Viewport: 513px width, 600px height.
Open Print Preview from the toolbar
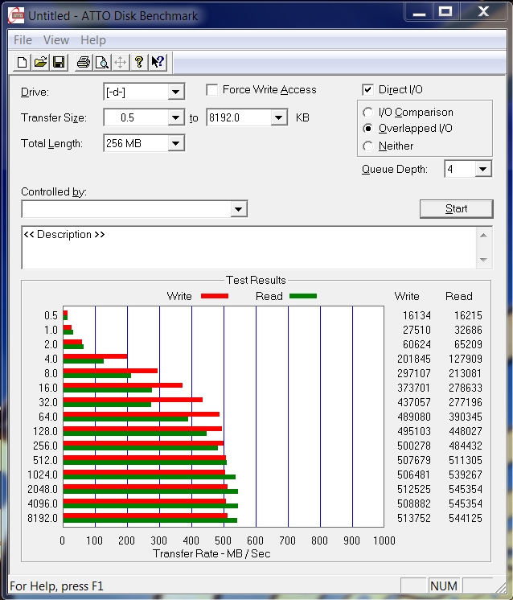(x=102, y=62)
